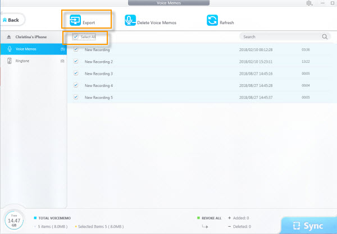Viewport: 337px width, 234px height.
Task: Deselect the New Recording 5 checkbox
Action: click(75, 97)
